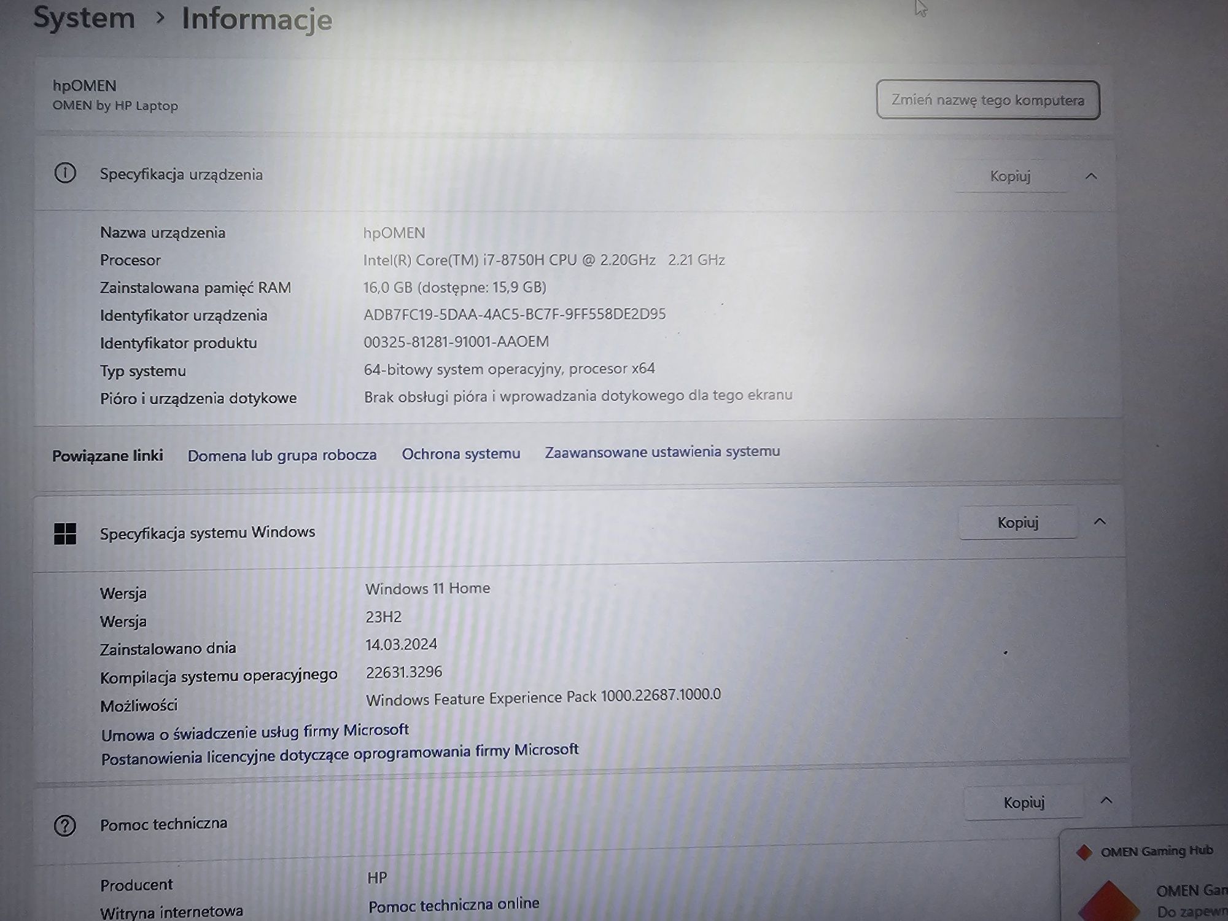The height and width of the screenshot is (921, 1228).
Task: Click the Windows logo icon in the system specification header
Action: pyautogui.click(x=65, y=534)
